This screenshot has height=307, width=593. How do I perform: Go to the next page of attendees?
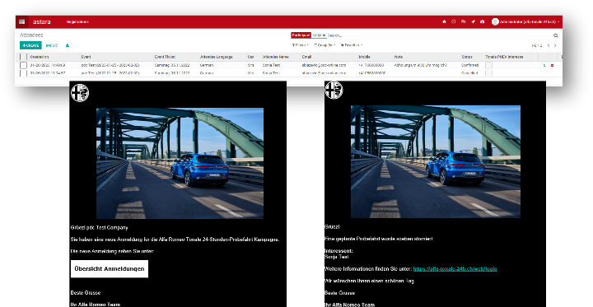[555, 45]
